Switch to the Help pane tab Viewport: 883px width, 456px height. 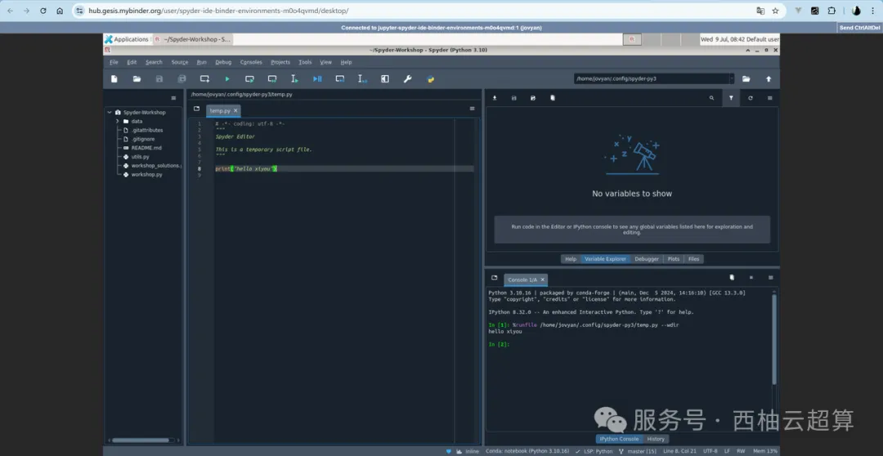(x=571, y=259)
